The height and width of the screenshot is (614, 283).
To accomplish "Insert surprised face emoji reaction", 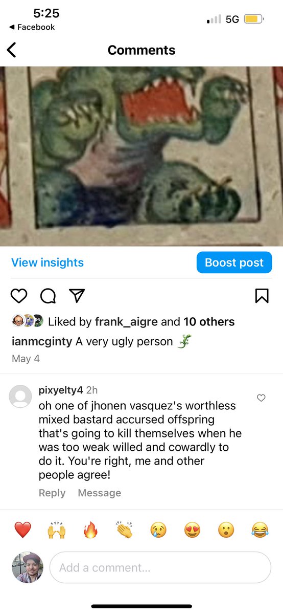I will pos(226,530).
